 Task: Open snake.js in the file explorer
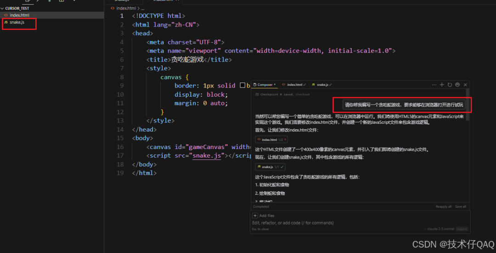tap(52, 22)
